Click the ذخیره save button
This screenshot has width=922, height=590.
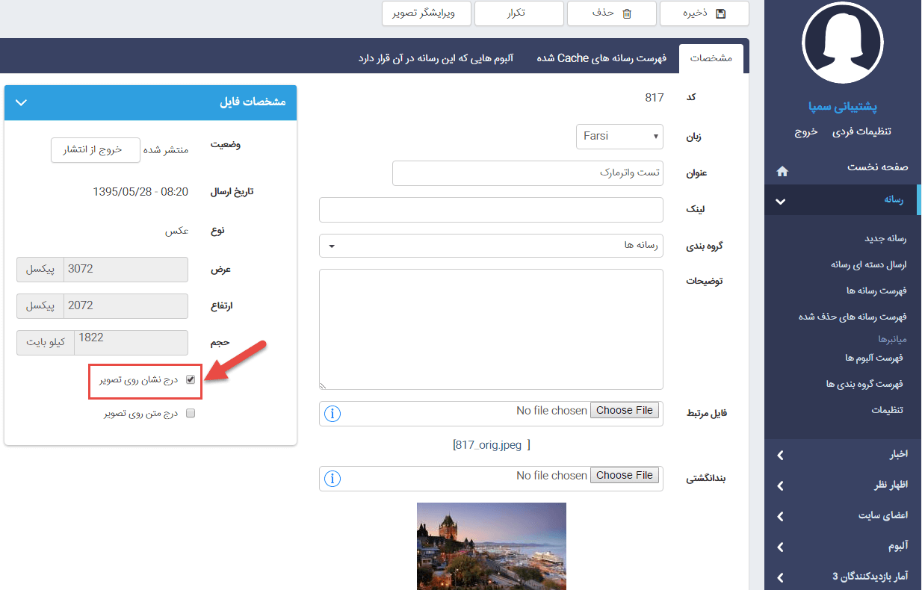(704, 13)
